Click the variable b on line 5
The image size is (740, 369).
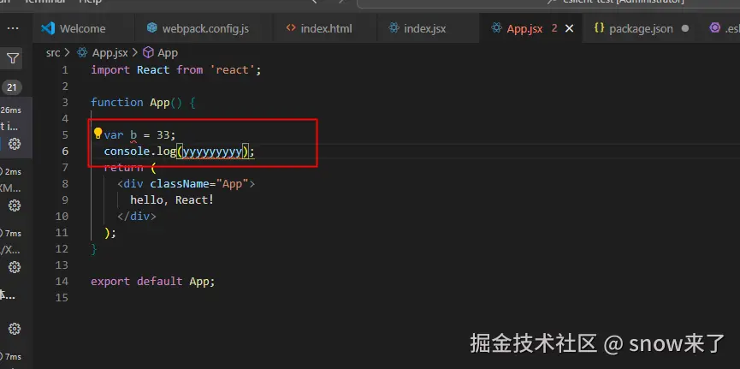[133, 135]
